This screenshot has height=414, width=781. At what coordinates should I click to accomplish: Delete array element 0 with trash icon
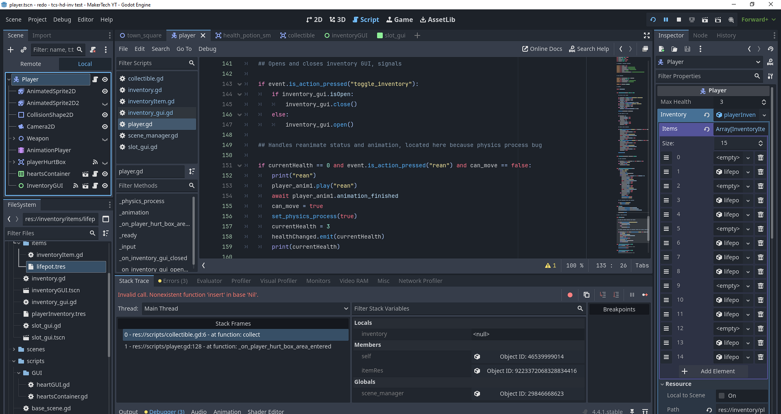pos(760,158)
